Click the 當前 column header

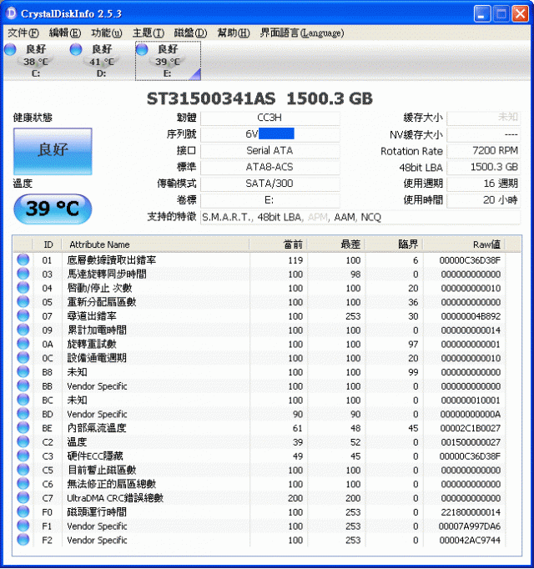[x=278, y=244]
